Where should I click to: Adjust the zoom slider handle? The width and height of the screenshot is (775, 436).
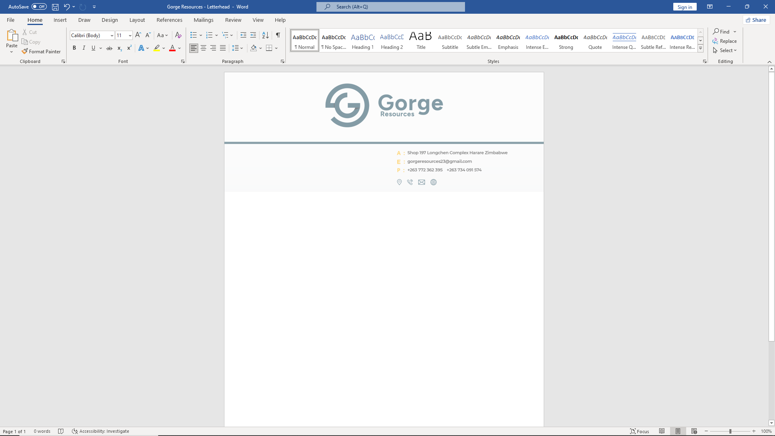point(730,431)
